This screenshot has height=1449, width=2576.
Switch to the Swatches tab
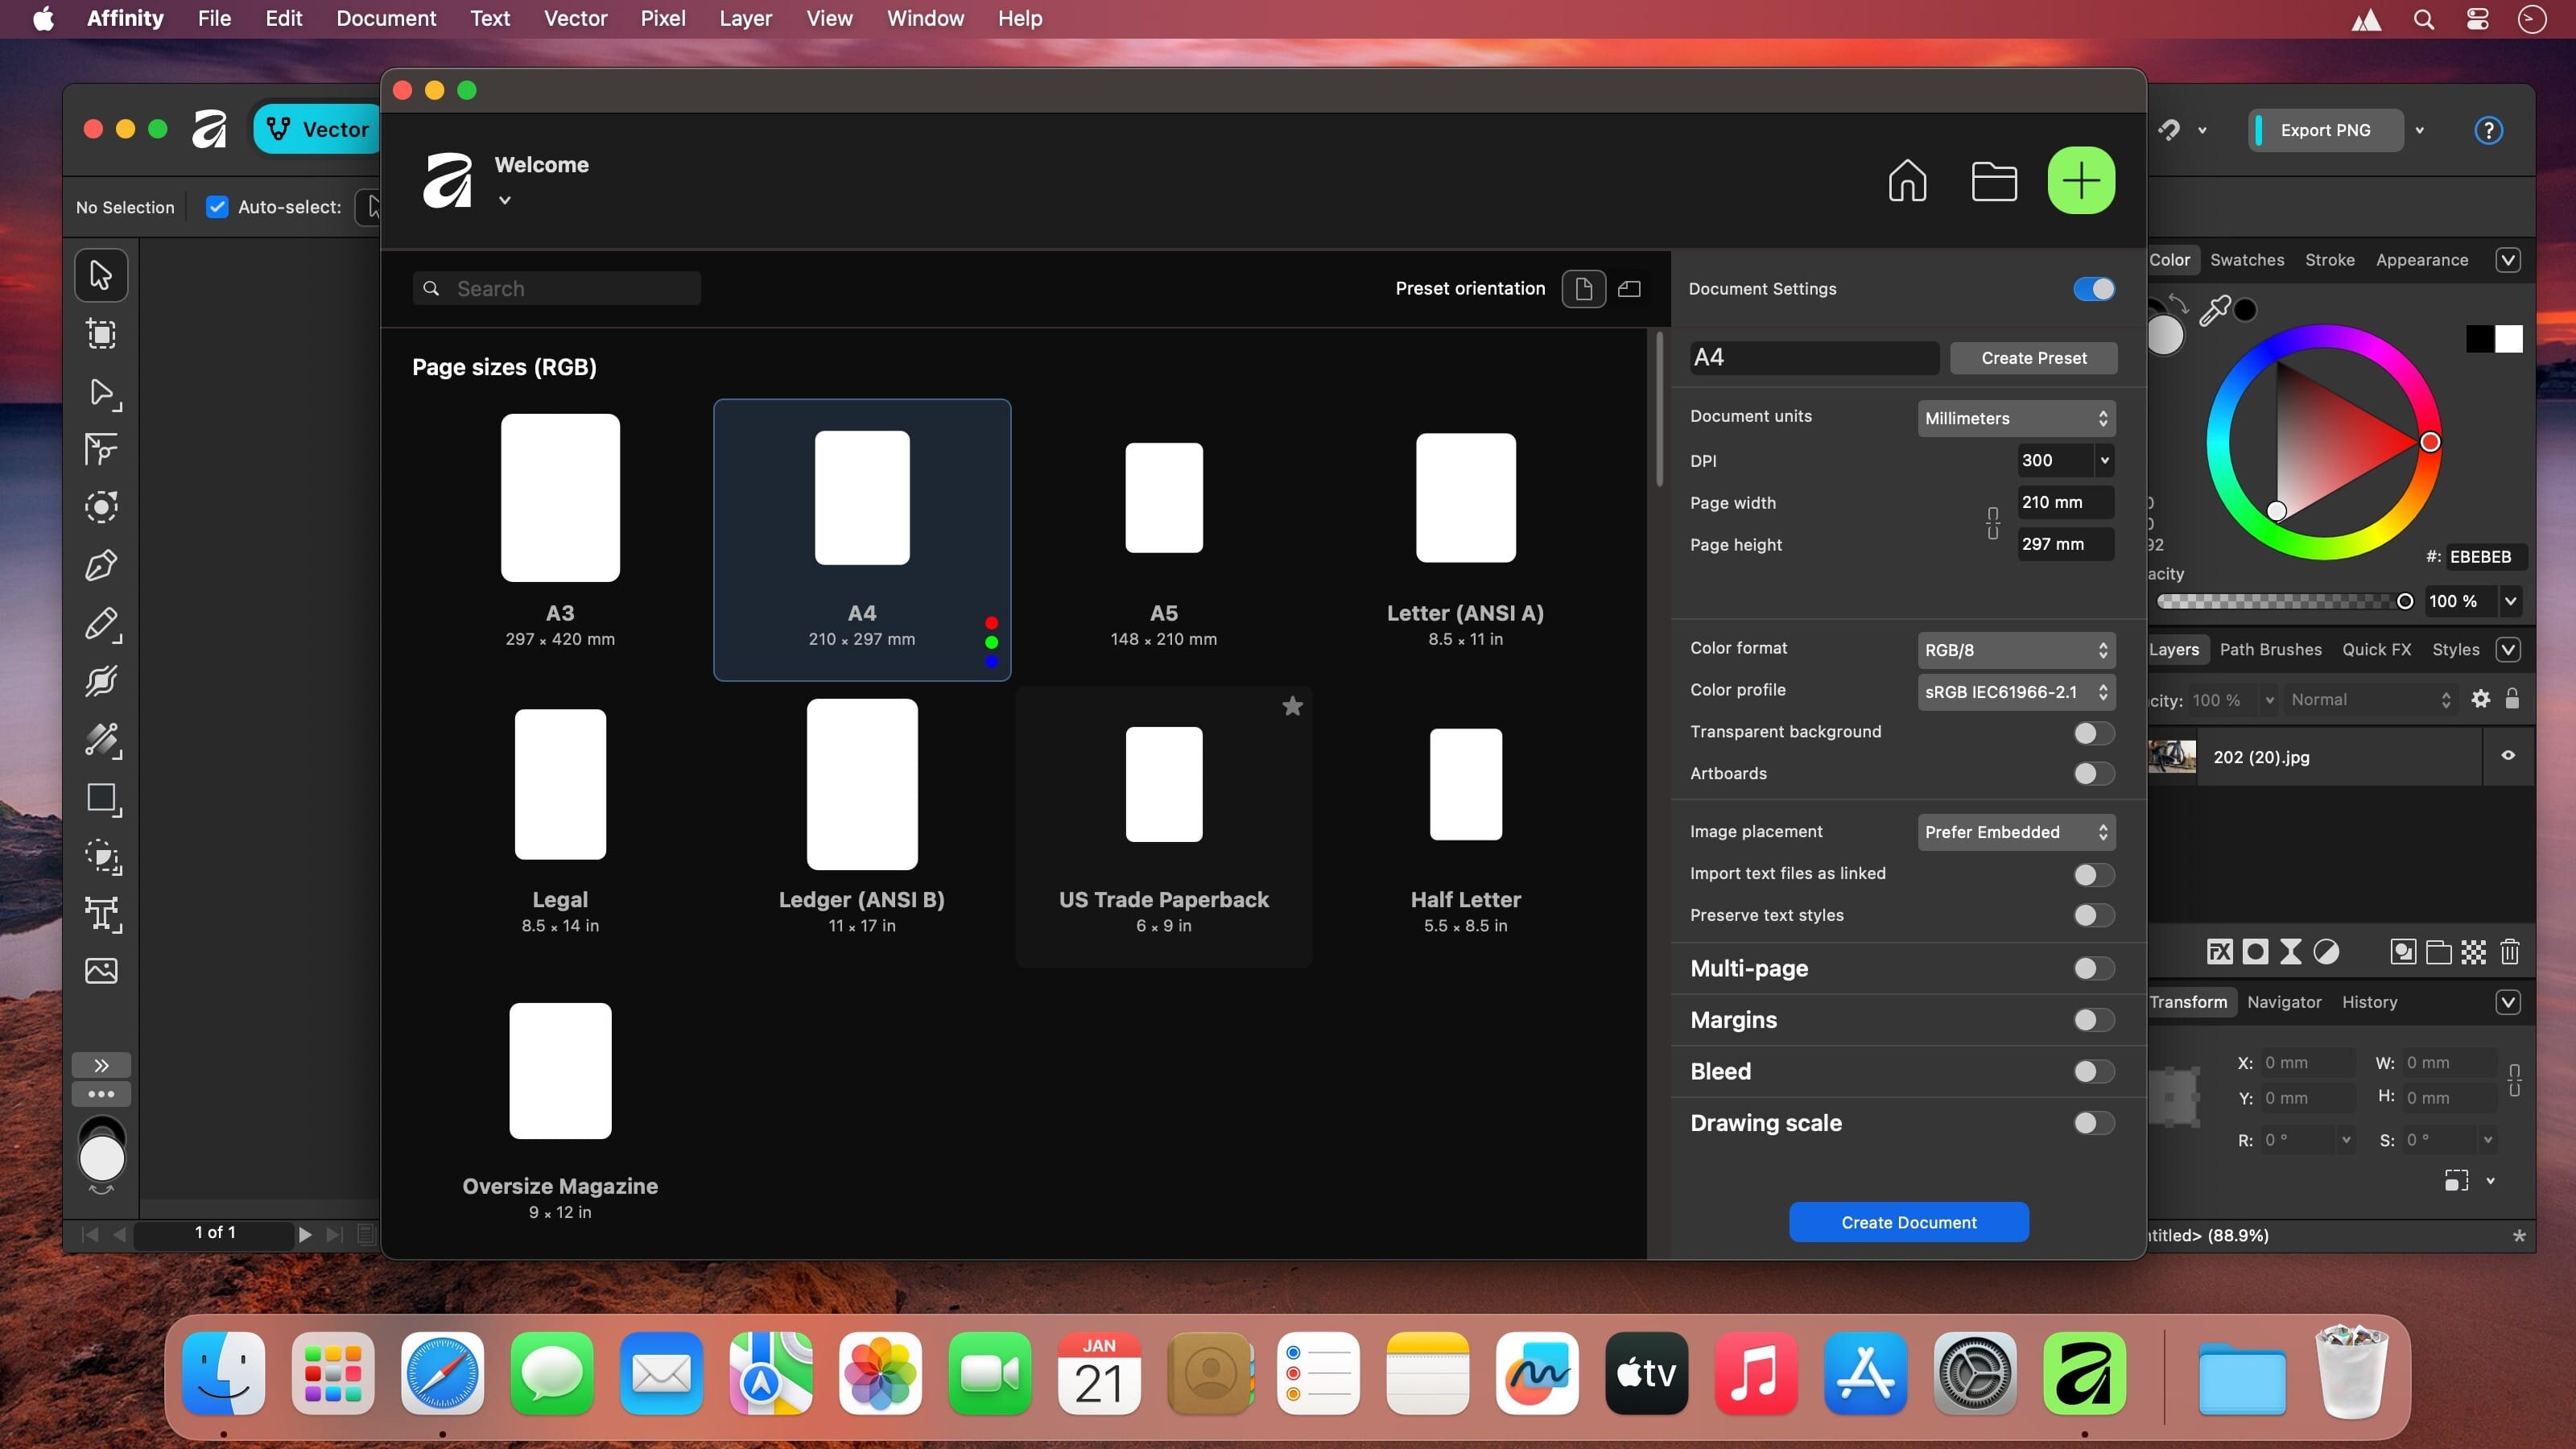[x=2246, y=260]
